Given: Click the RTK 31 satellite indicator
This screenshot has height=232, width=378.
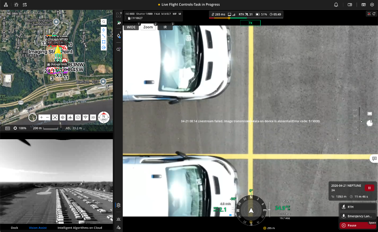Looking at the screenshot, I should tap(245, 14).
